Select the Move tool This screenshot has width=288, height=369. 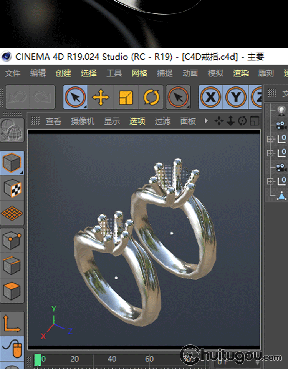(101, 97)
